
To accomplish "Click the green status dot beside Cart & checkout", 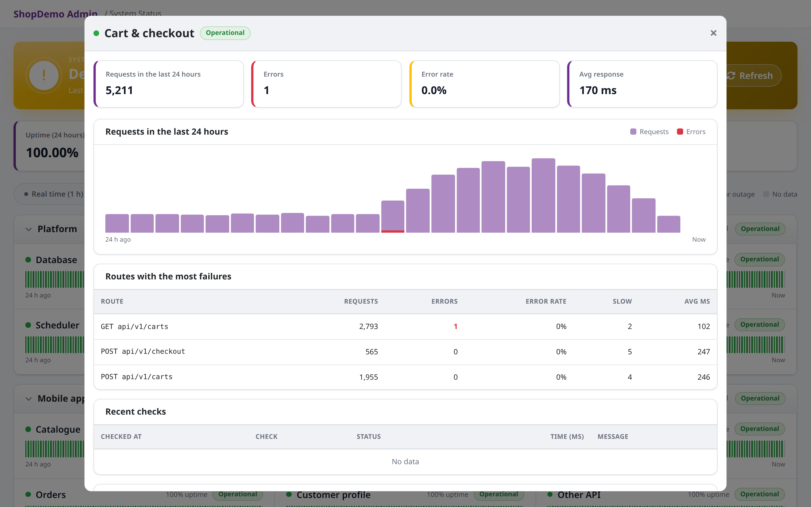I will tap(96, 33).
